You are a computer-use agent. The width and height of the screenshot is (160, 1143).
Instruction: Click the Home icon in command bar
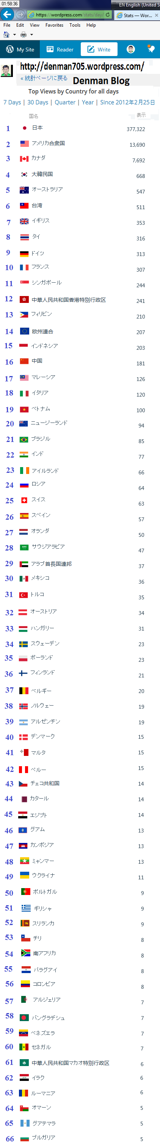(6, 35)
